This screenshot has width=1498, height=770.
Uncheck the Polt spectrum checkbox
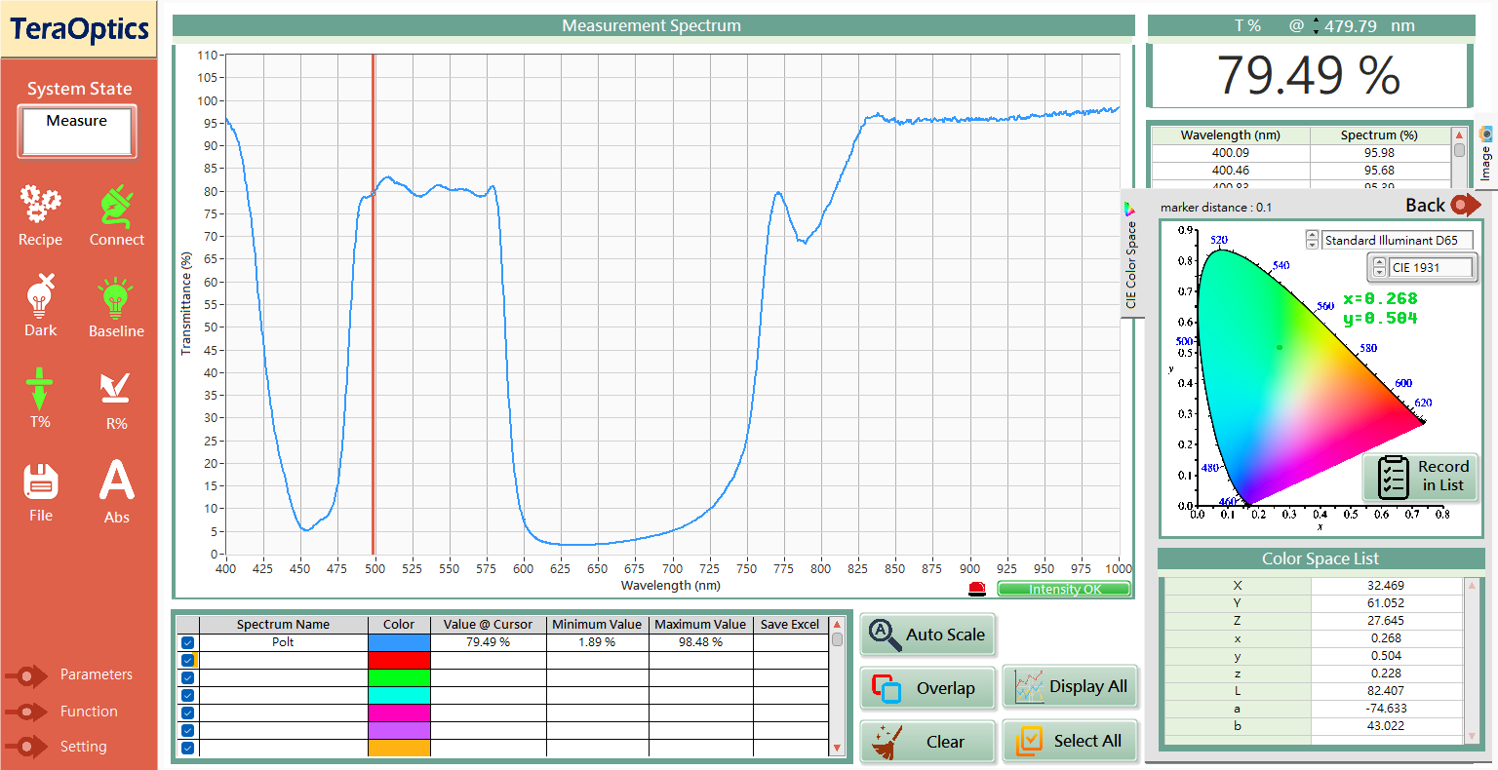187,642
